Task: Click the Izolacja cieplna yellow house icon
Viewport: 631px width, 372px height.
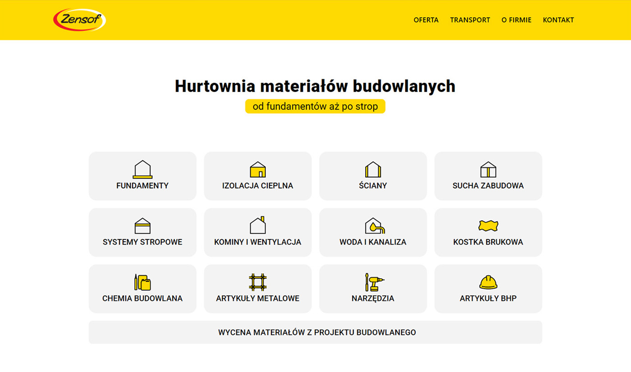Action: point(258,170)
